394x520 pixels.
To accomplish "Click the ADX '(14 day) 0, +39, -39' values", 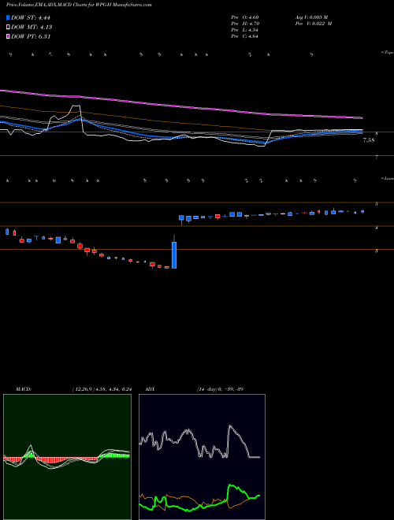I will pyautogui.click(x=220, y=389).
